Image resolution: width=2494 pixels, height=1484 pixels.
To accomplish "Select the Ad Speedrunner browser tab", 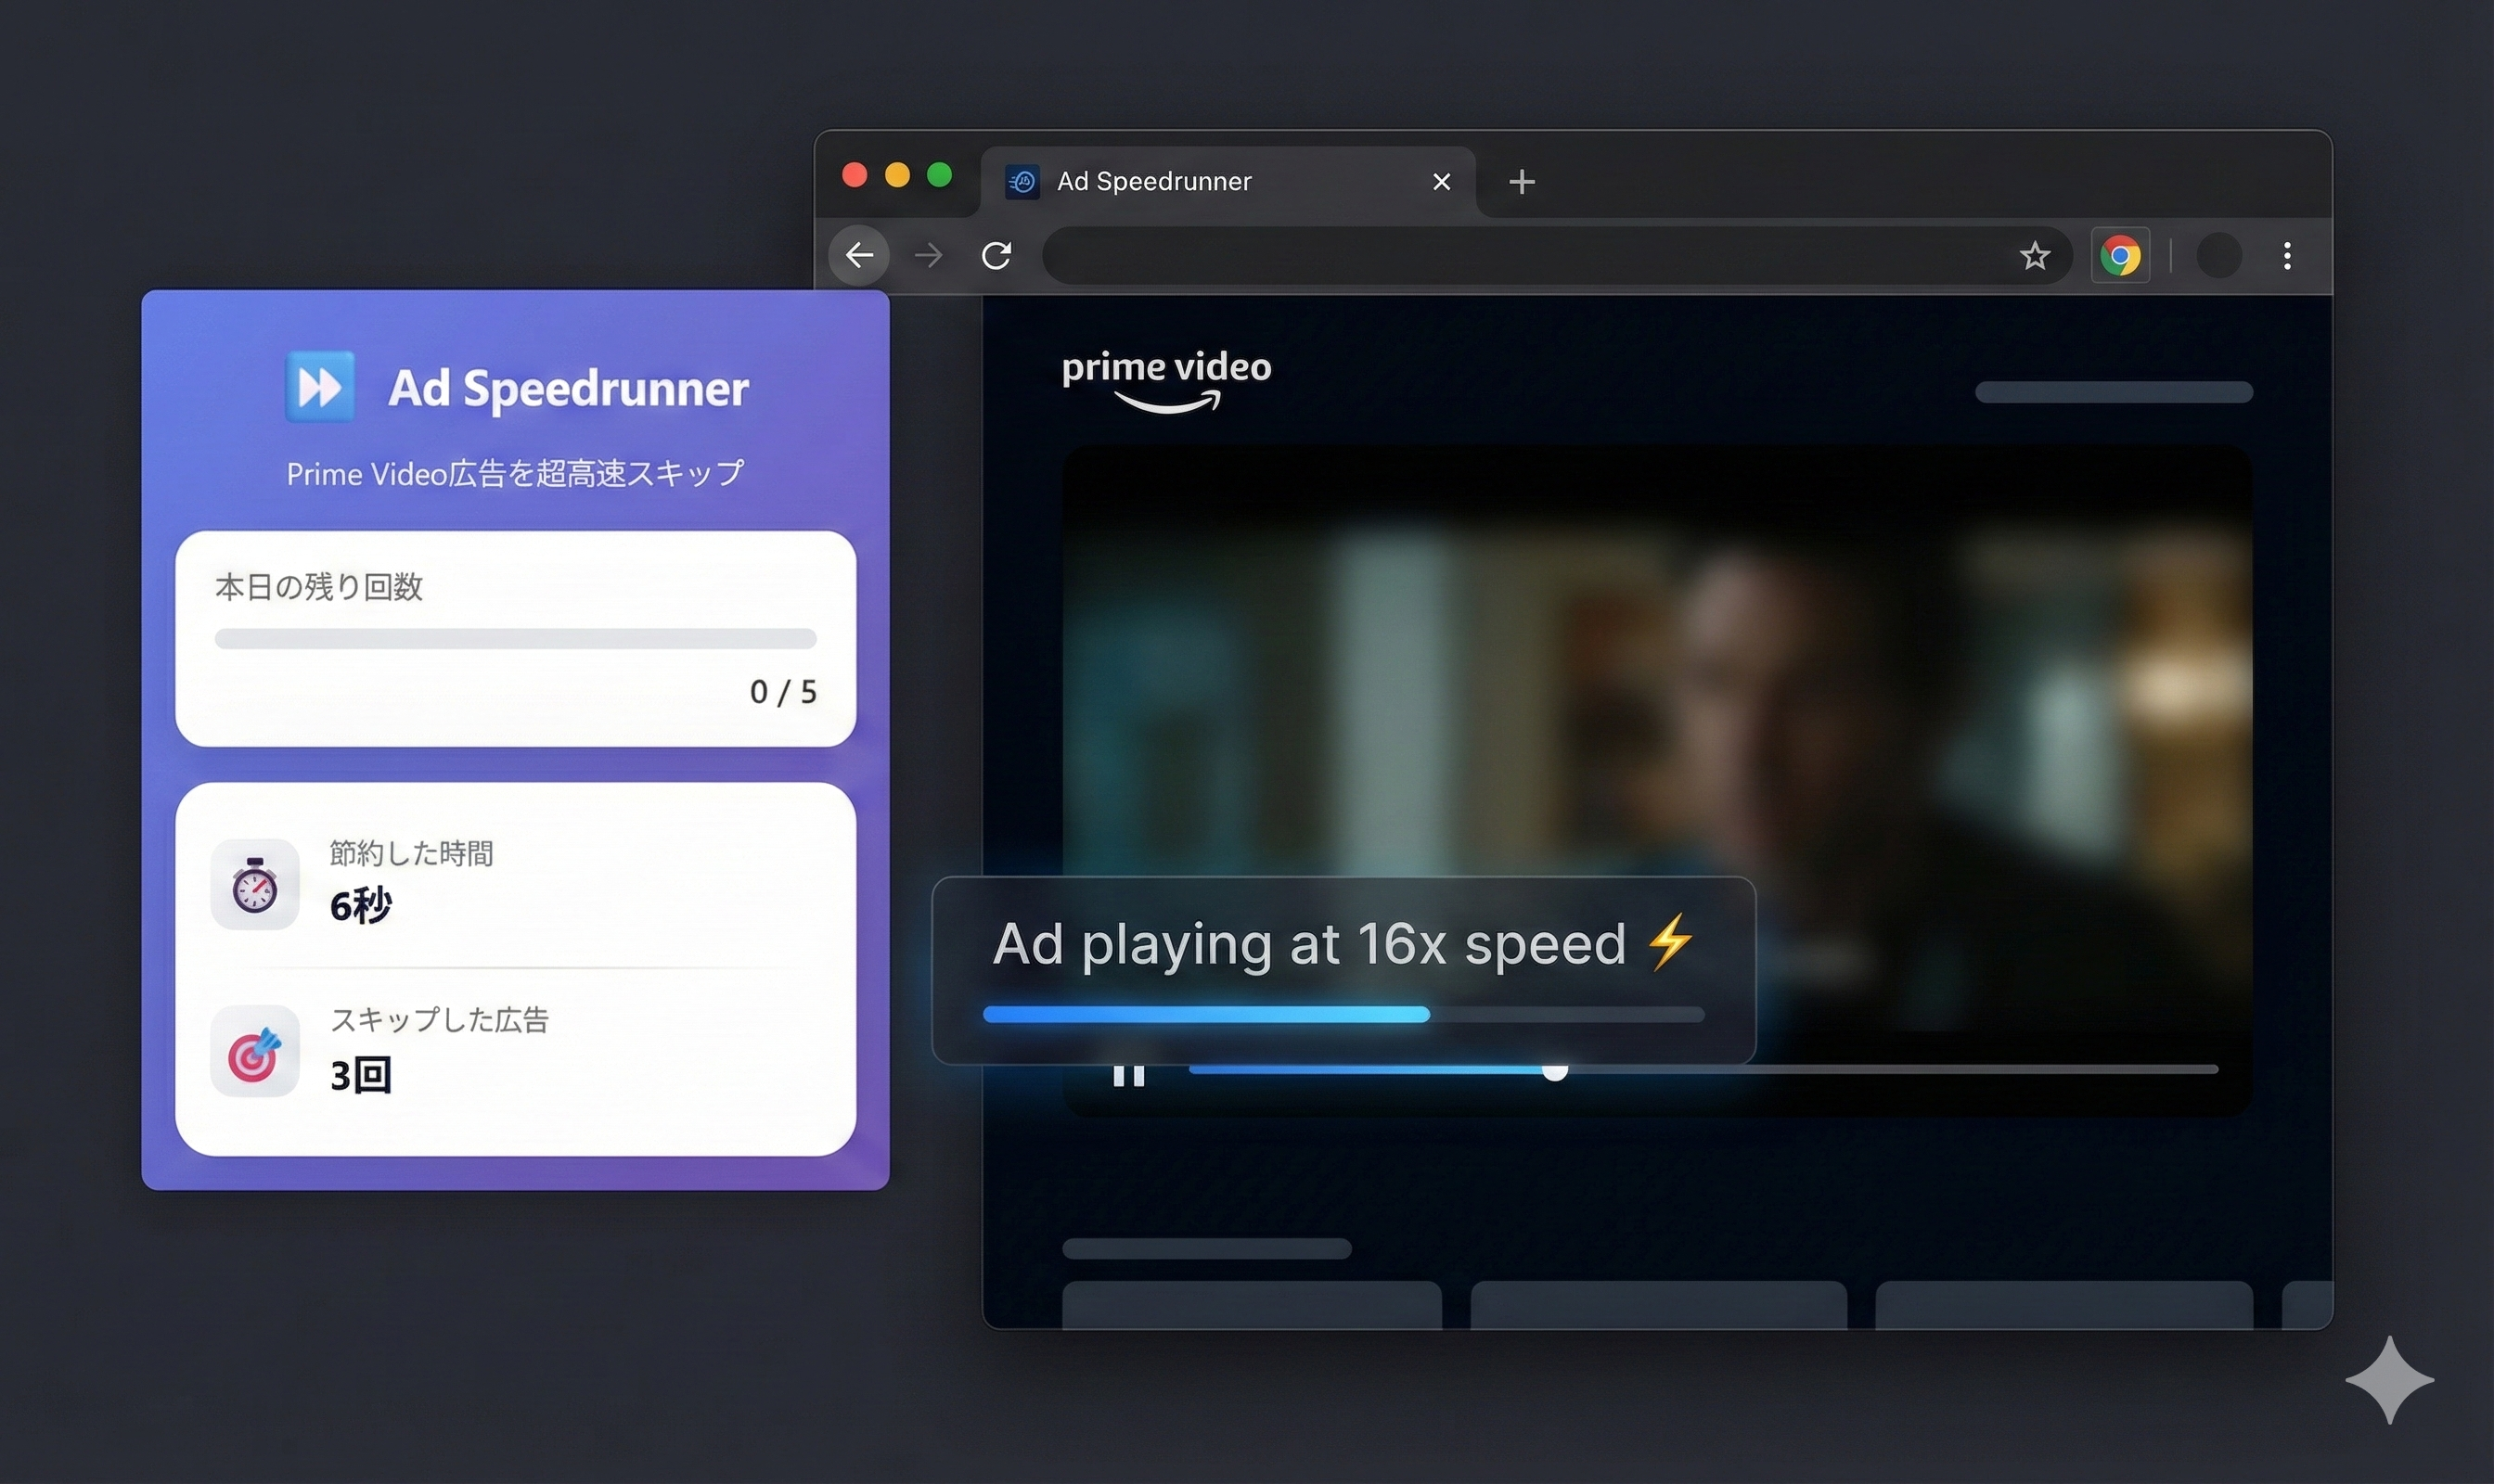I will pos(1155,181).
